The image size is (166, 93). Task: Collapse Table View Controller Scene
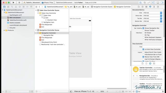click(36, 10)
